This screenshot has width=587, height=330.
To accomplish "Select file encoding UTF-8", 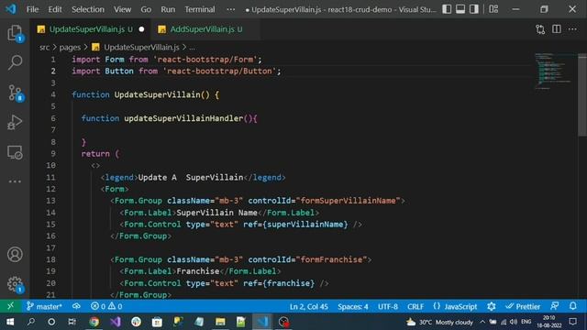I will pyautogui.click(x=388, y=306).
